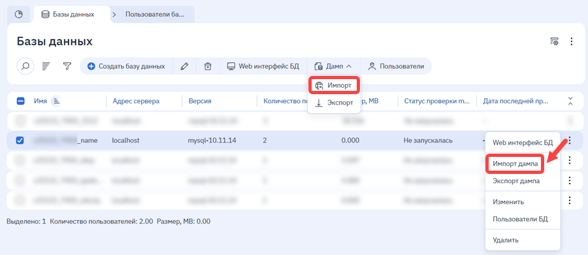Click mysql-10.11.14 in selected row
The image size is (588, 255).
(212, 141)
